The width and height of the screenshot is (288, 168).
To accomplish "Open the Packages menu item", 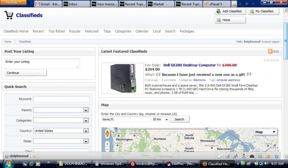I will 187,31.
